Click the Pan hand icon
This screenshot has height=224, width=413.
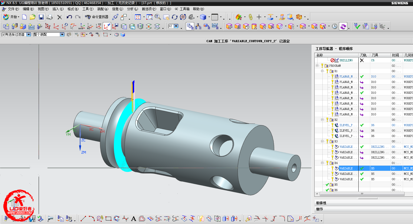pyautogui.click(x=166, y=17)
